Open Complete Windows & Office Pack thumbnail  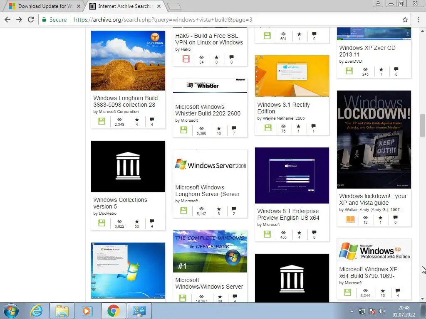(210, 251)
